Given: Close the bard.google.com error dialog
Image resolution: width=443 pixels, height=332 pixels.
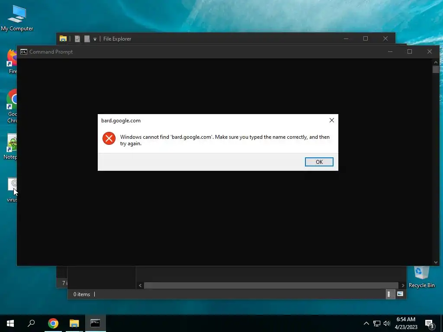Looking at the screenshot, I should point(332,120).
